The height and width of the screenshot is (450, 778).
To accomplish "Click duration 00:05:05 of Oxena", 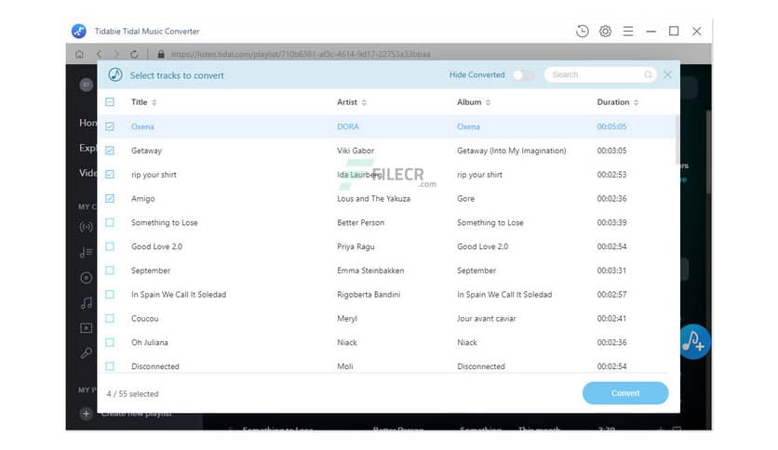I will [611, 126].
